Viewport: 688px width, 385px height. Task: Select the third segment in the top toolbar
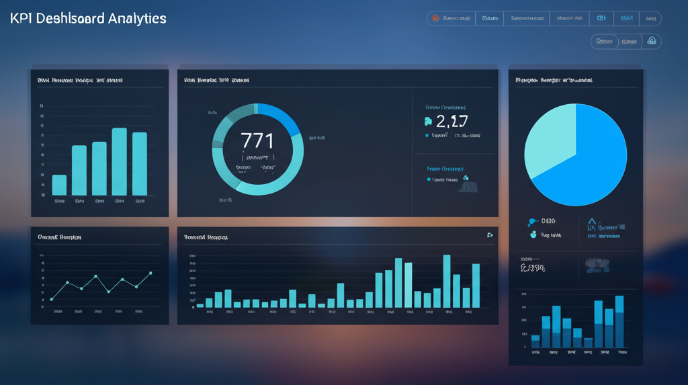click(526, 19)
